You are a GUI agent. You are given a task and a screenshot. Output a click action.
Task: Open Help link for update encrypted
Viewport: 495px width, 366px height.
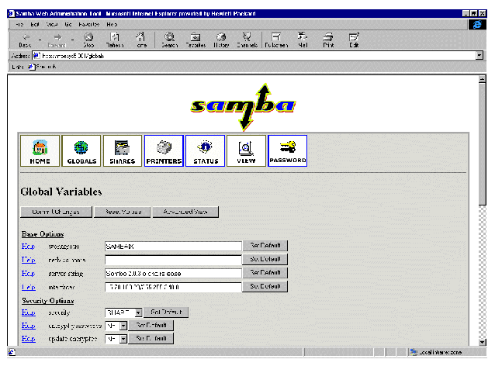click(29, 339)
